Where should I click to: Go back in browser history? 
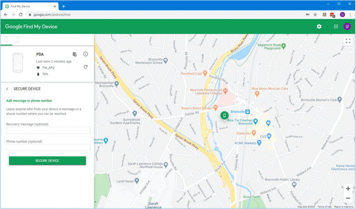click(x=6, y=14)
